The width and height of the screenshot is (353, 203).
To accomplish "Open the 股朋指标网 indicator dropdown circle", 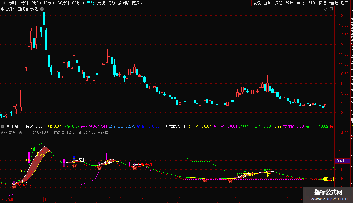I will pos(2,126).
